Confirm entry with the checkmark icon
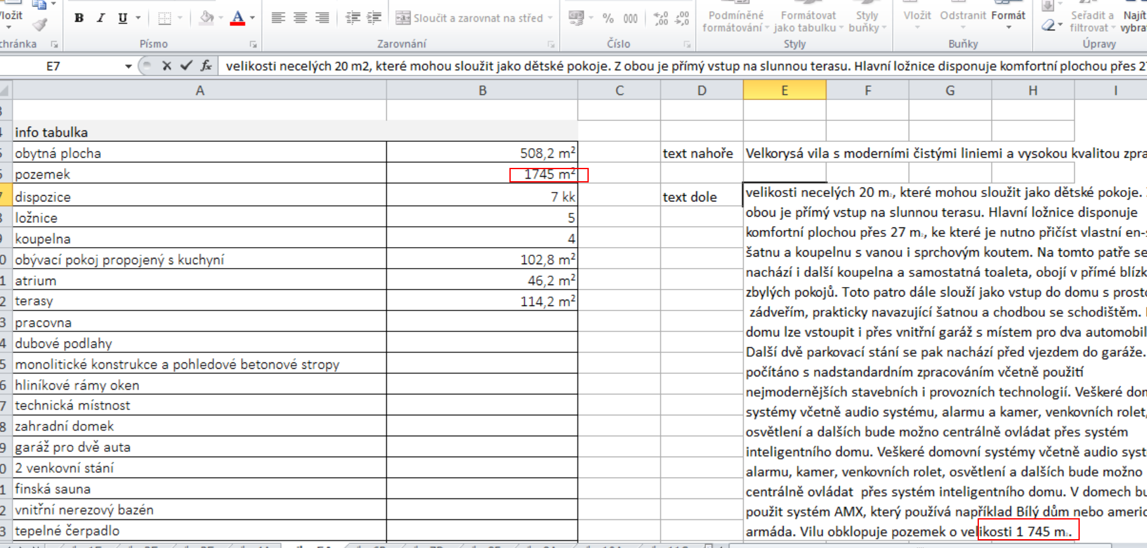1147x548 pixels. (186, 66)
